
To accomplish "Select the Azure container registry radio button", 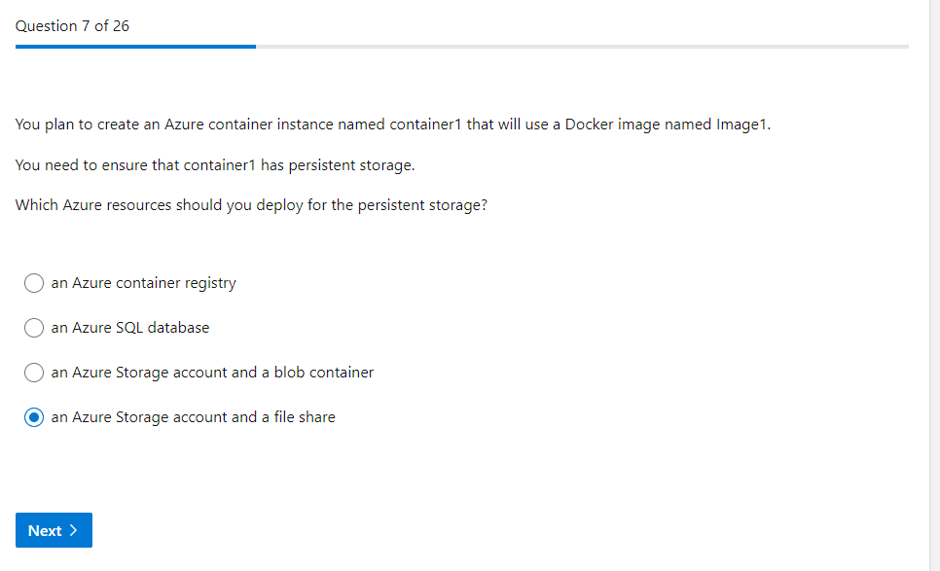I will click(34, 283).
